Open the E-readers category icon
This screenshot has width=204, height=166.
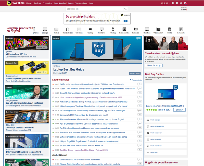(181, 29)
